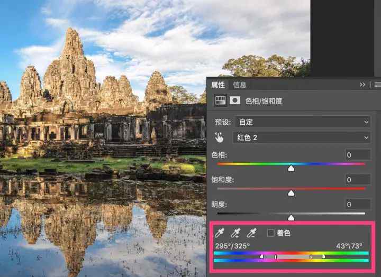Click the temple tower in the photo
Screen dimensions: 381x277
70,70
